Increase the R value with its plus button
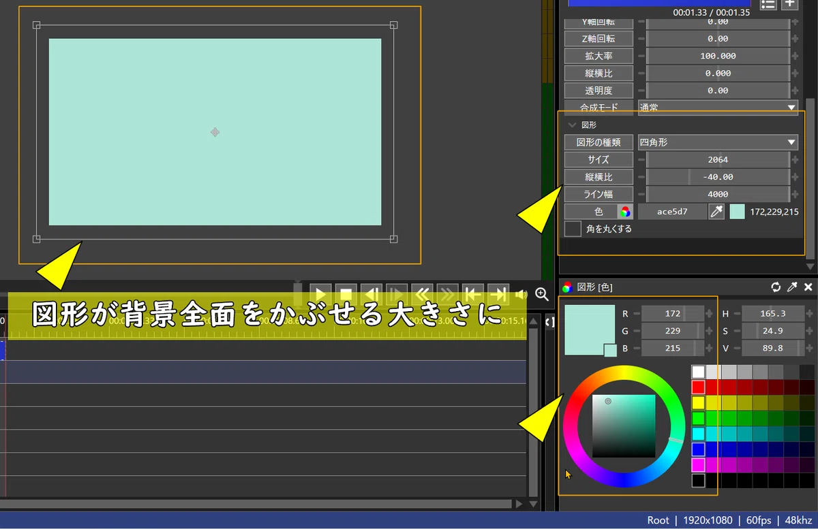818x529 pixels. tap(709, 313)
